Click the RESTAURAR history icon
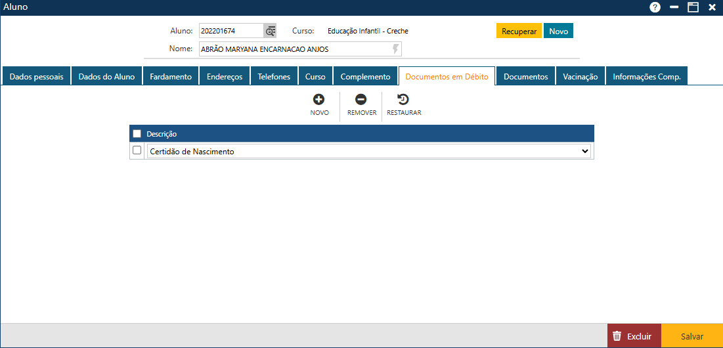The width and height of the screenshot is (723, 348). [403, 99]
